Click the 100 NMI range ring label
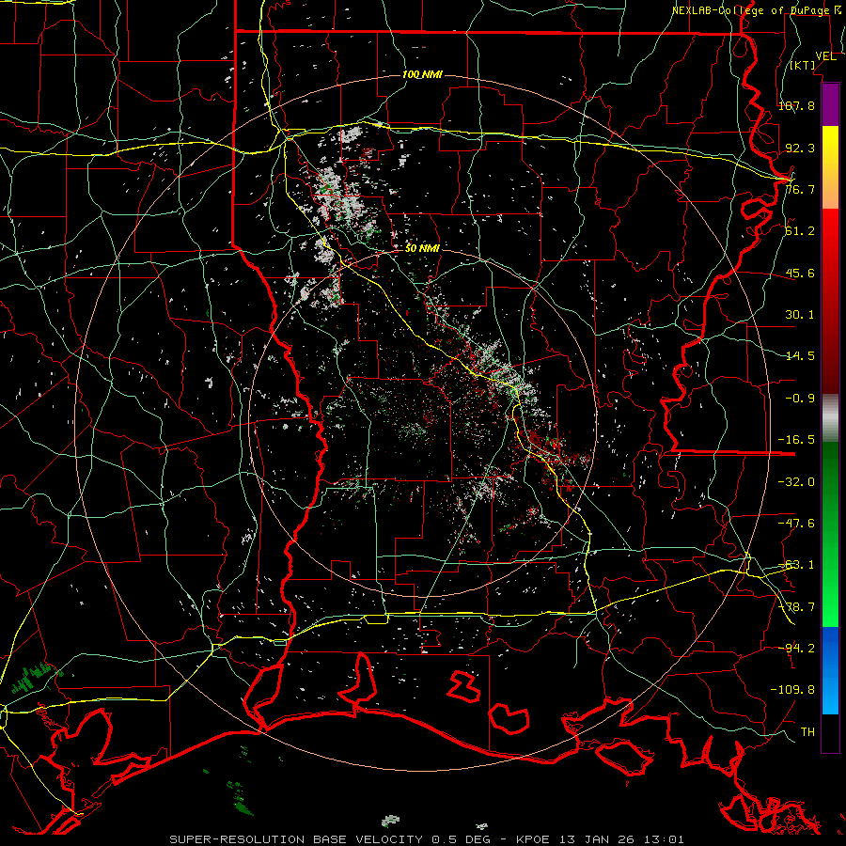 422,74
